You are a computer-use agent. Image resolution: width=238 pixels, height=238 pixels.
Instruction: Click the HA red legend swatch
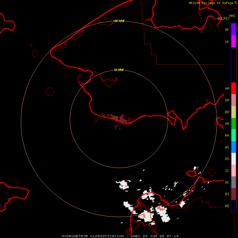234,88
